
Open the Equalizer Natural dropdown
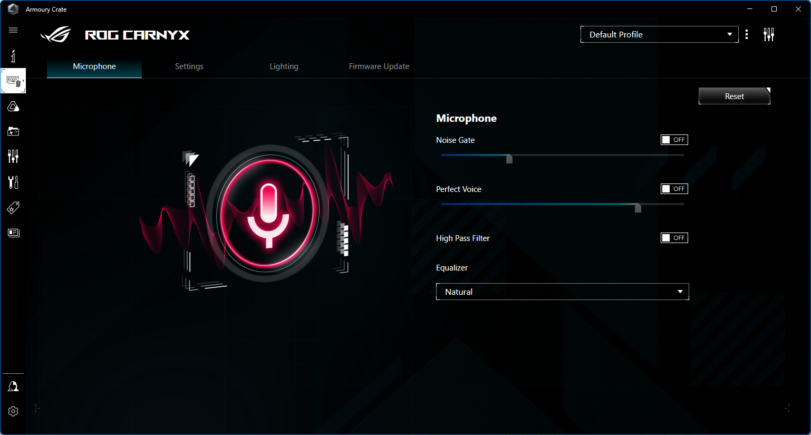(x=563, y=292)
